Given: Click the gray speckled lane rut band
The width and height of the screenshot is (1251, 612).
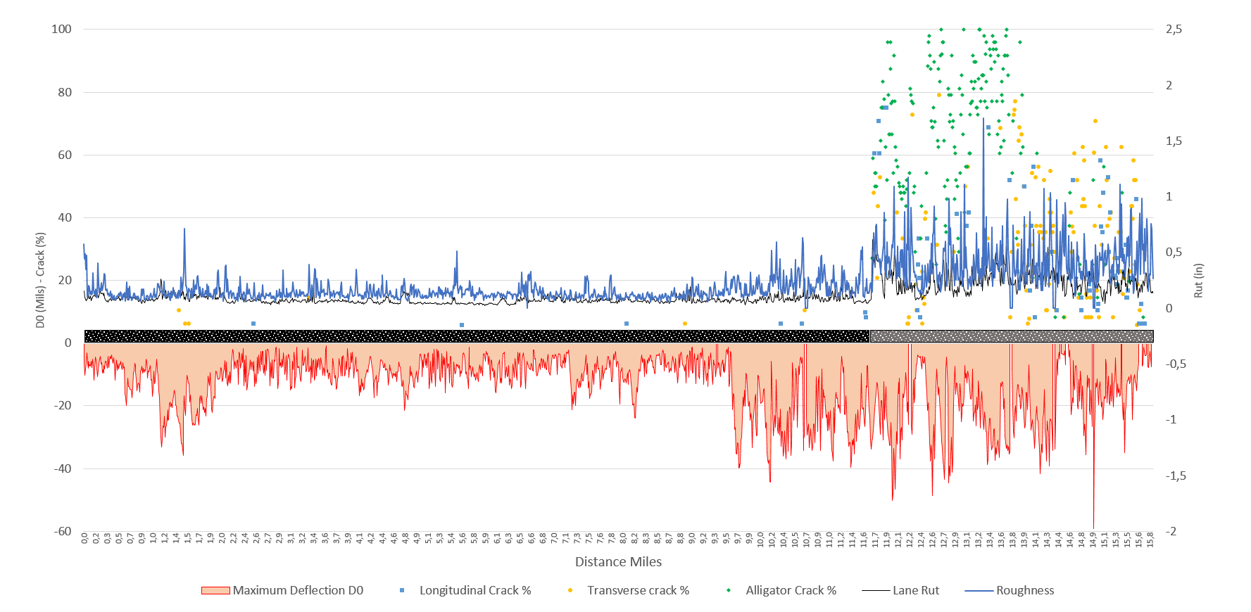Looking at the screenshot, I should tap(1011, 336).
